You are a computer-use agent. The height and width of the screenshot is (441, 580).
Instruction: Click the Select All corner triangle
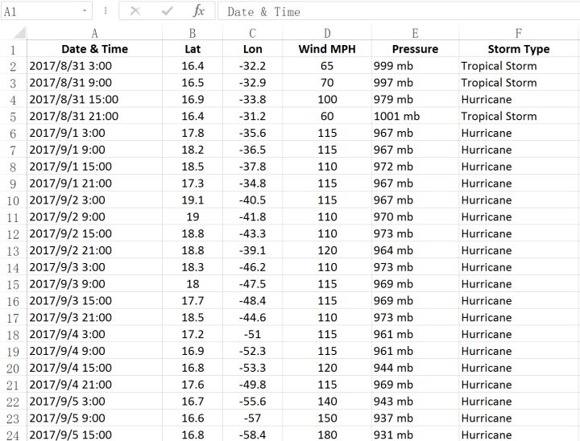[19, 32]
